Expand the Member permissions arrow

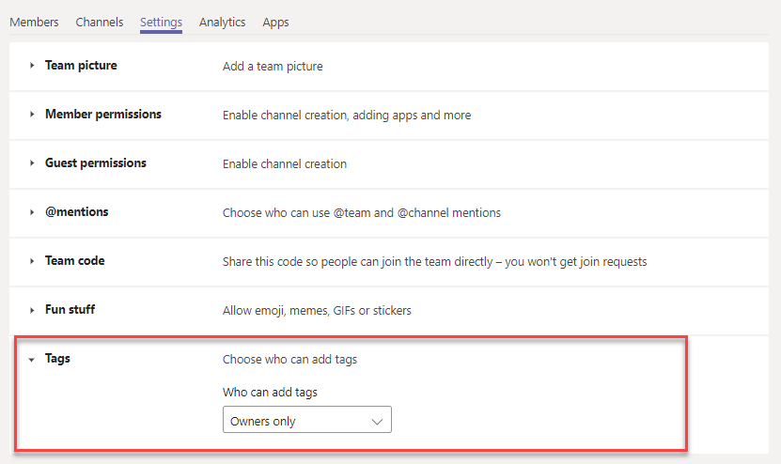point(32,115)
